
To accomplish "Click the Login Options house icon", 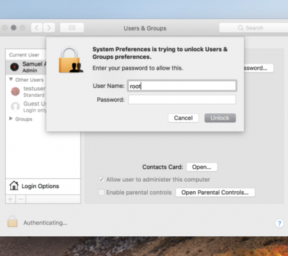I will [x=14, y=186].
